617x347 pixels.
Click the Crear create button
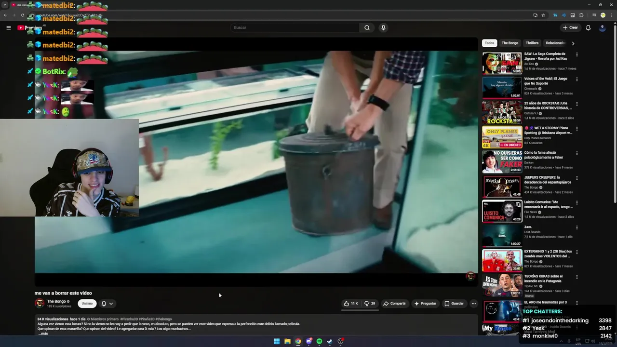(x=570, y=27)
